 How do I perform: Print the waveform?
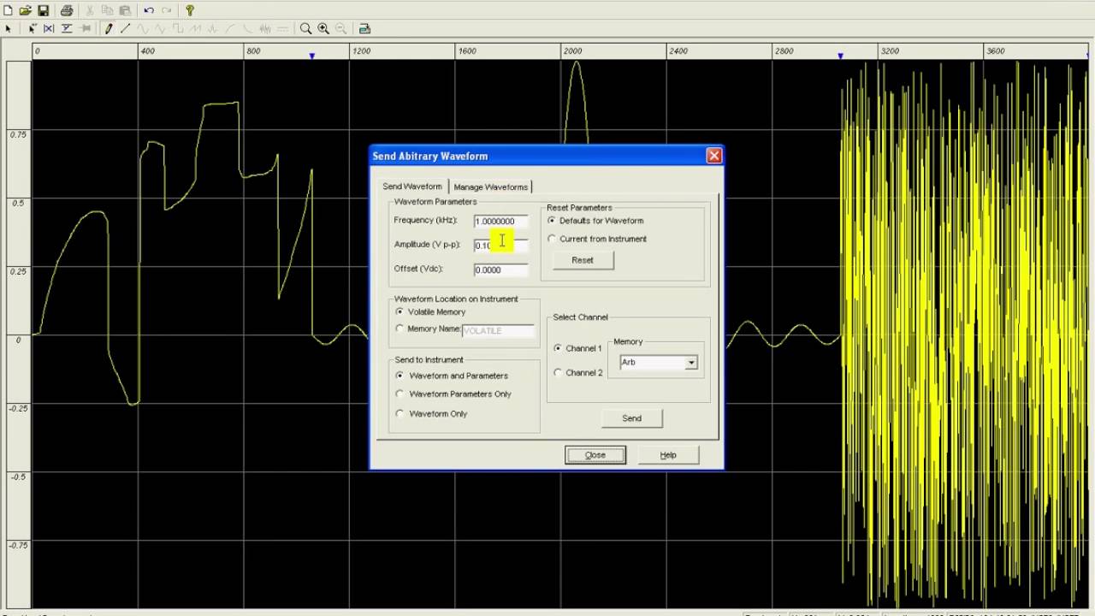click(67, 10)
